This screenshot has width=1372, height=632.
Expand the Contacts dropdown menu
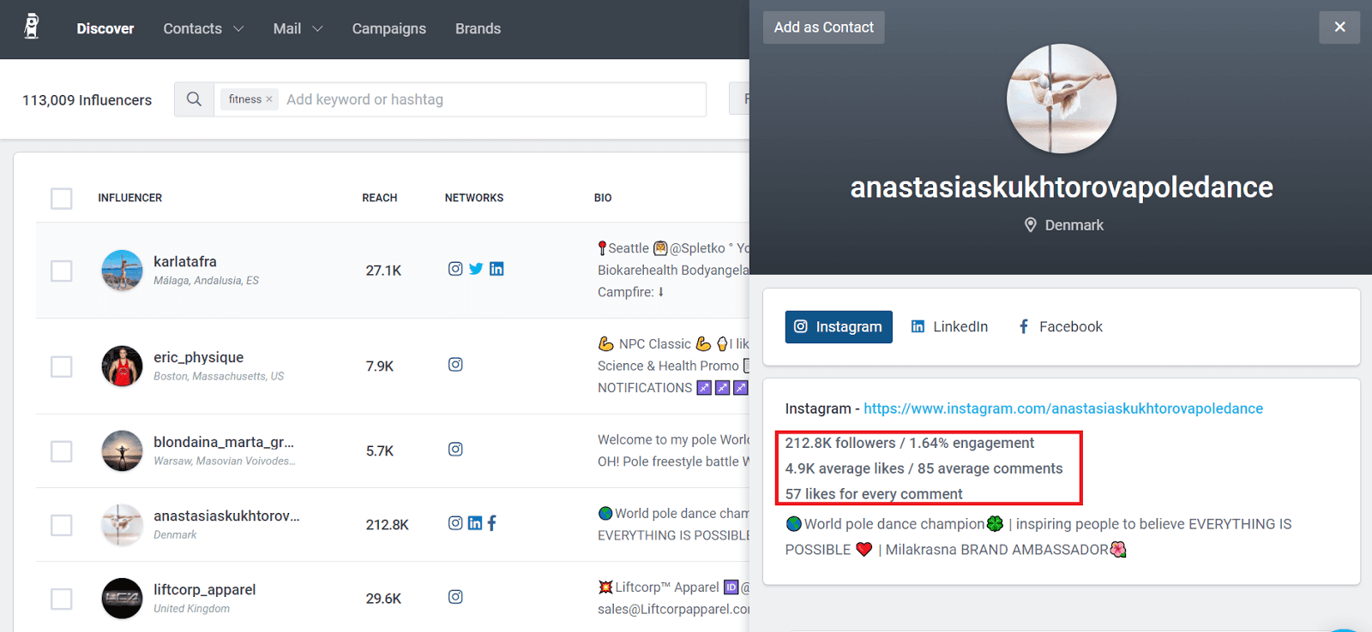point(203,28)
